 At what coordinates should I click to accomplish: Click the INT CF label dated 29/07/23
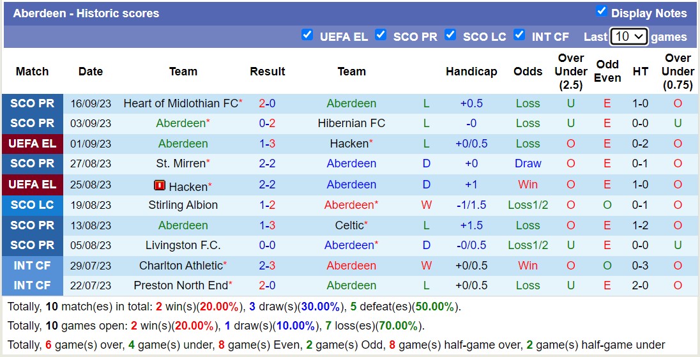[x=33, y=266]
